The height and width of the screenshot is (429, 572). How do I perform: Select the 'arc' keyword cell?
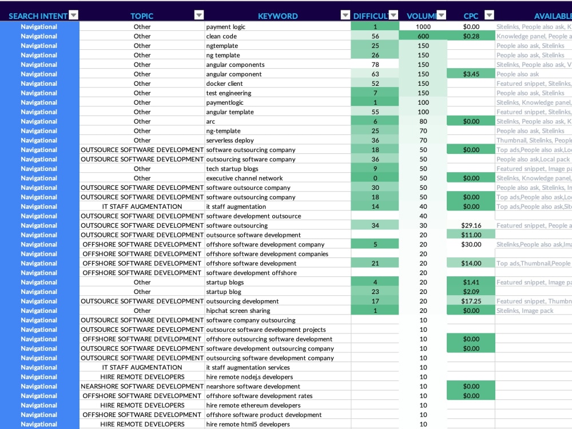[277, 121]
